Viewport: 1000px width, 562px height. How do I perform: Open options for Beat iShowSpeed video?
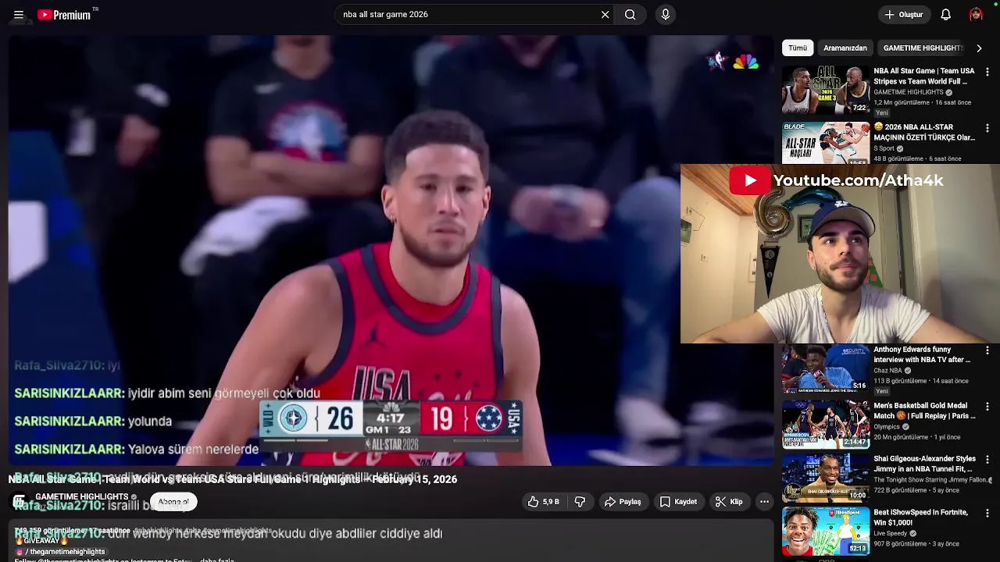point(987,514)
